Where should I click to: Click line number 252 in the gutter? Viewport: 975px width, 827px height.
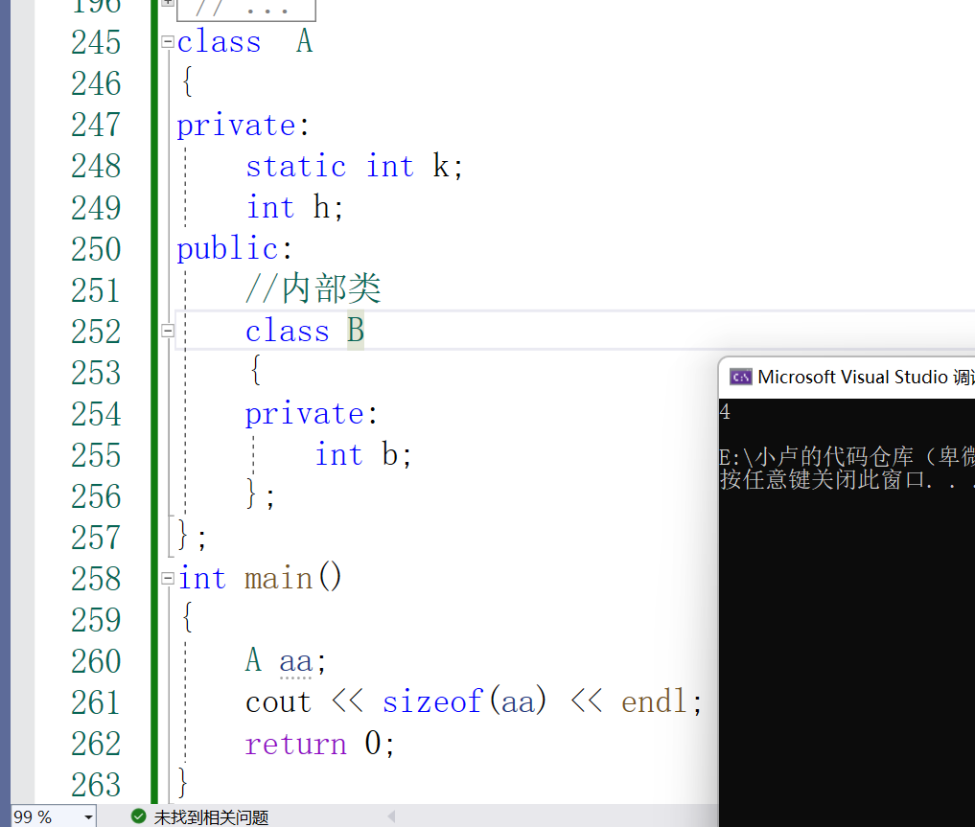point(96,332)
